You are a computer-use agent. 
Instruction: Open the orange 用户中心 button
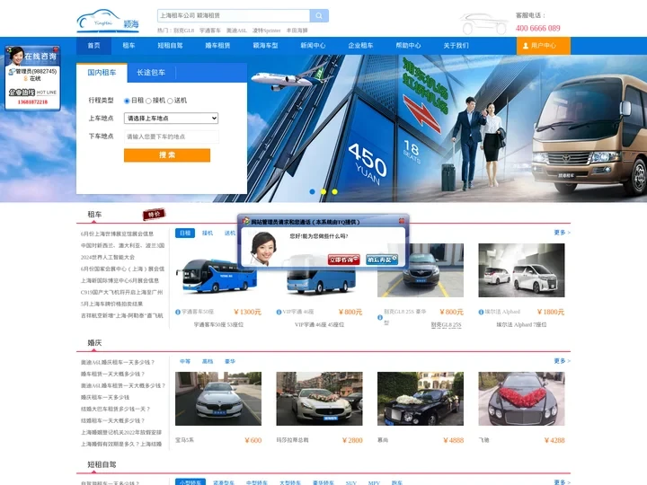click(544, 46)
